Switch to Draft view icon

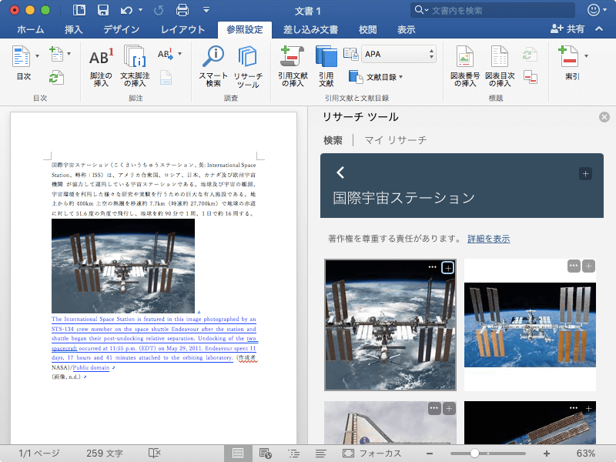click(320, 454)
